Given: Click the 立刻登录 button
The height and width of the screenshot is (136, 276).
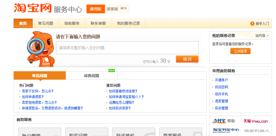Looking at the screenshot, I should 240,51.
